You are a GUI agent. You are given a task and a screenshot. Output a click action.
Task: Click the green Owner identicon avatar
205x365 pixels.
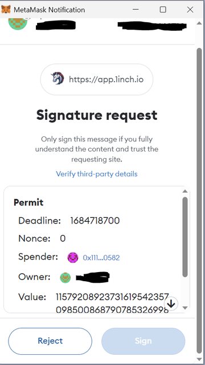tap(65, 278)
